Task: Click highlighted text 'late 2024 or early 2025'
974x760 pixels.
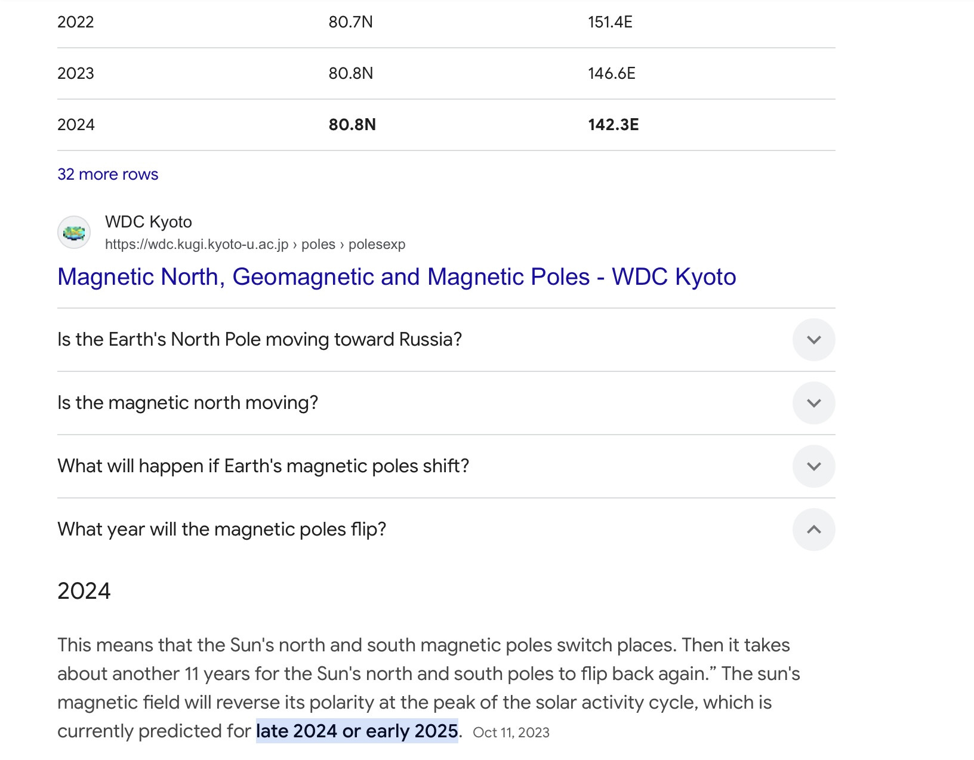Action: [357, 731]
